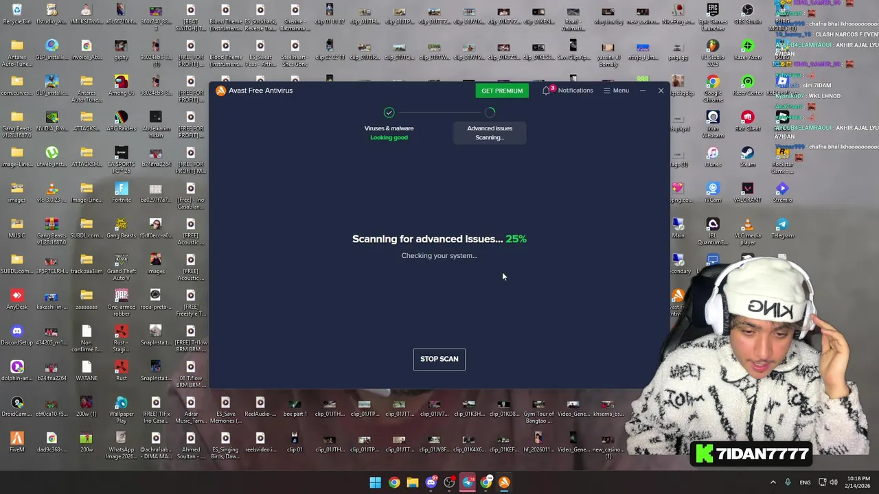879x494 pixels.
Task: Select the Steam desktop shortcut
Action: coord(747,156)
